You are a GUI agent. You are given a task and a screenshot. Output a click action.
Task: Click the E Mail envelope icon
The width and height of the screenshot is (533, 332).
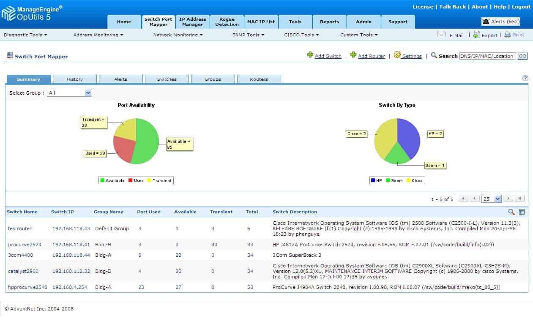(441, 35)
